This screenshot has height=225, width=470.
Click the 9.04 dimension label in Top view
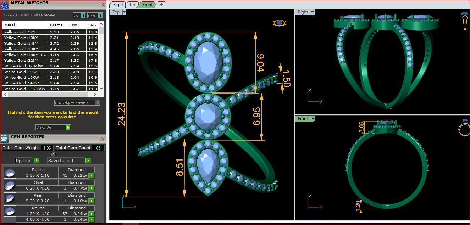(260, 62)
